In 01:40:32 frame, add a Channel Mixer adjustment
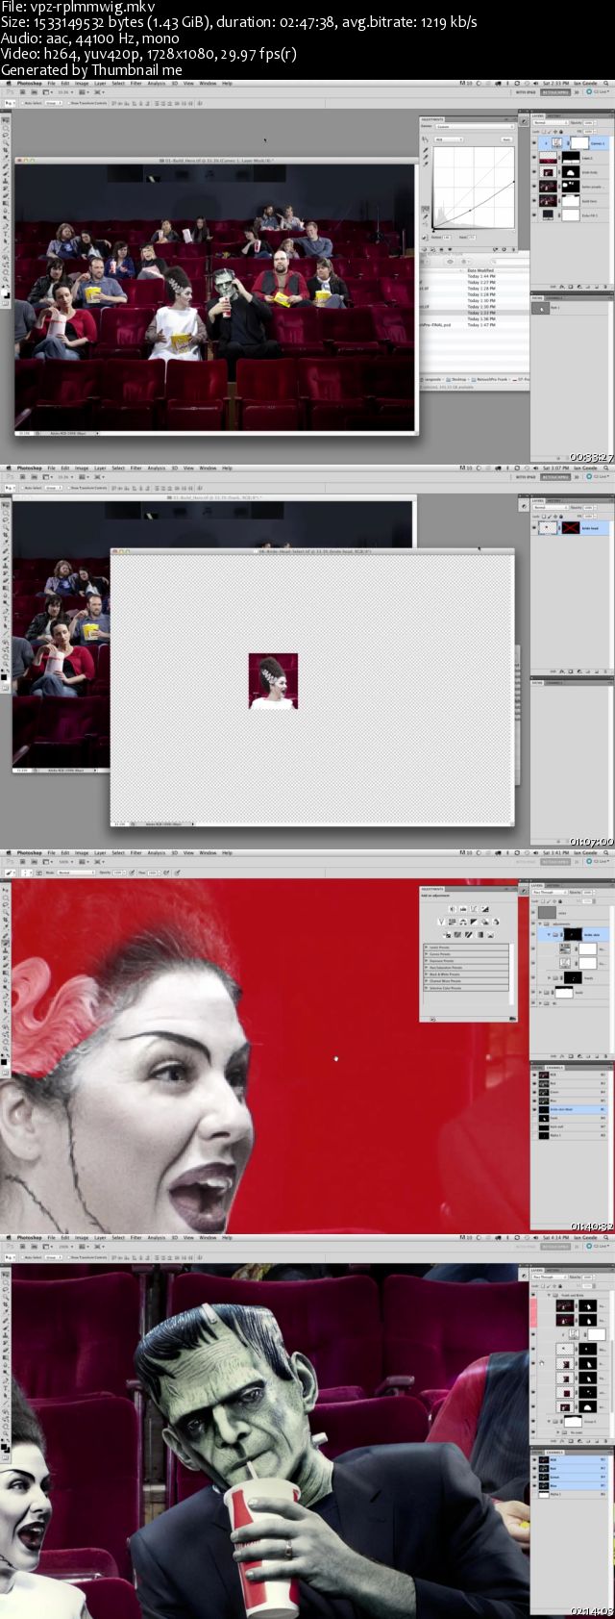Image resolution: width=615 pixels, height=1619 pixels. point(496,922)
